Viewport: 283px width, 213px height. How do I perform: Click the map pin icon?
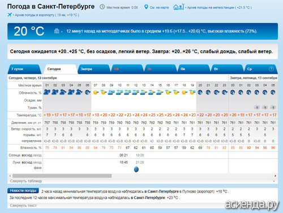coord(146,7)
